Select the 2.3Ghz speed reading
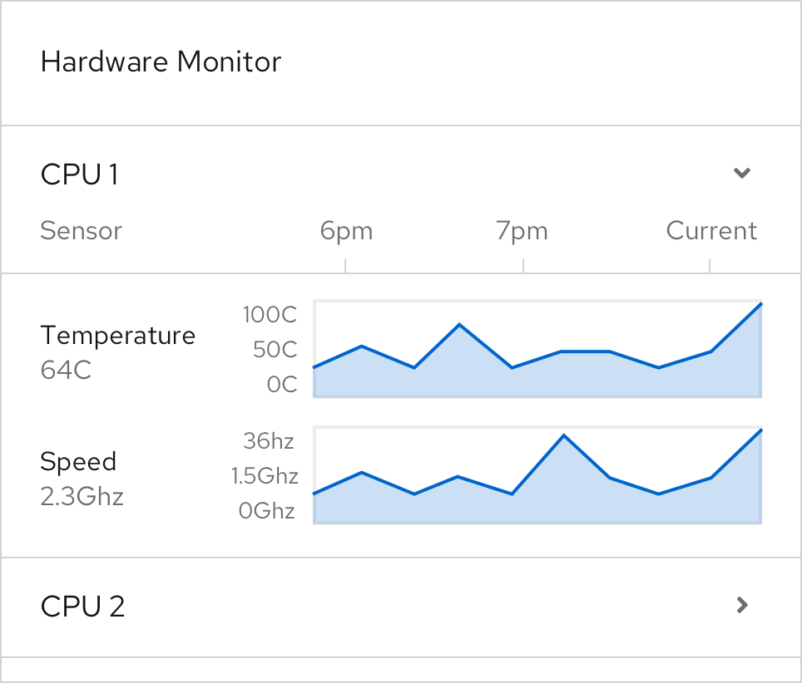802x683 pixels. coord(82,496)
